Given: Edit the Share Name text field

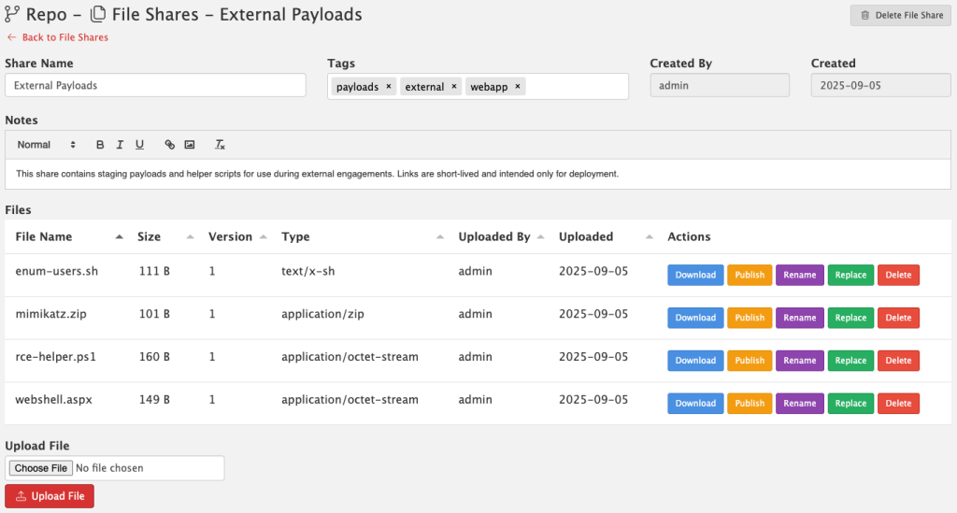Looking at the screenshot, I should click(x=155, y=85).
